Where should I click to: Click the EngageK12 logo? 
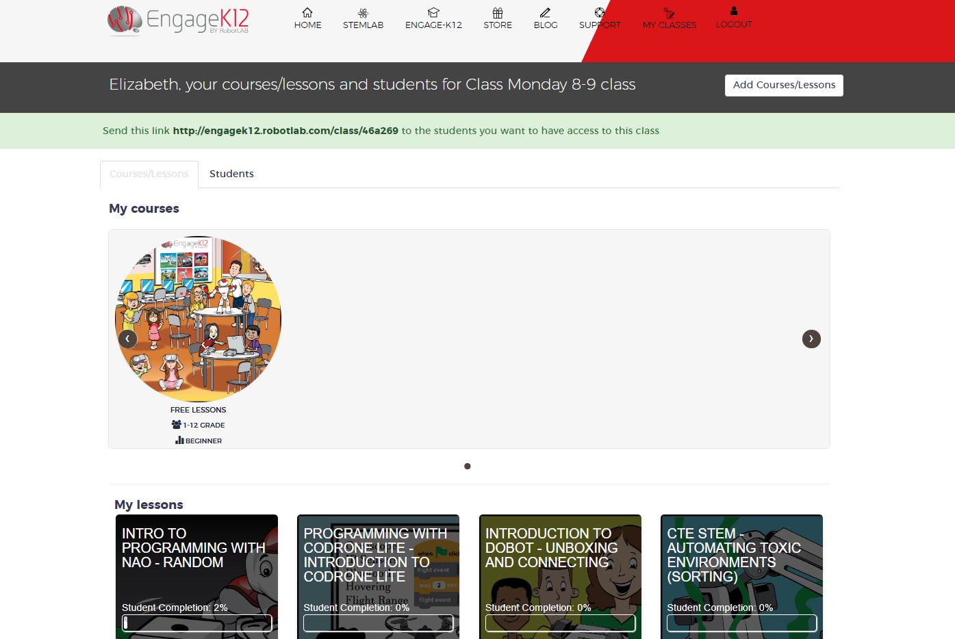pos(179,21)
